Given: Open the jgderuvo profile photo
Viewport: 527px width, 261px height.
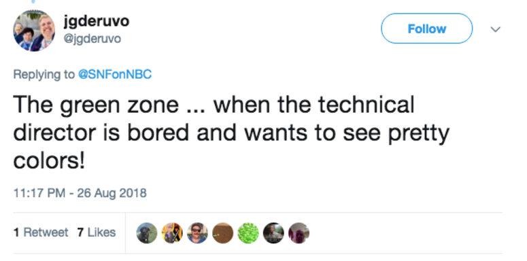Looking at the screenshot, I should [34, 31].
